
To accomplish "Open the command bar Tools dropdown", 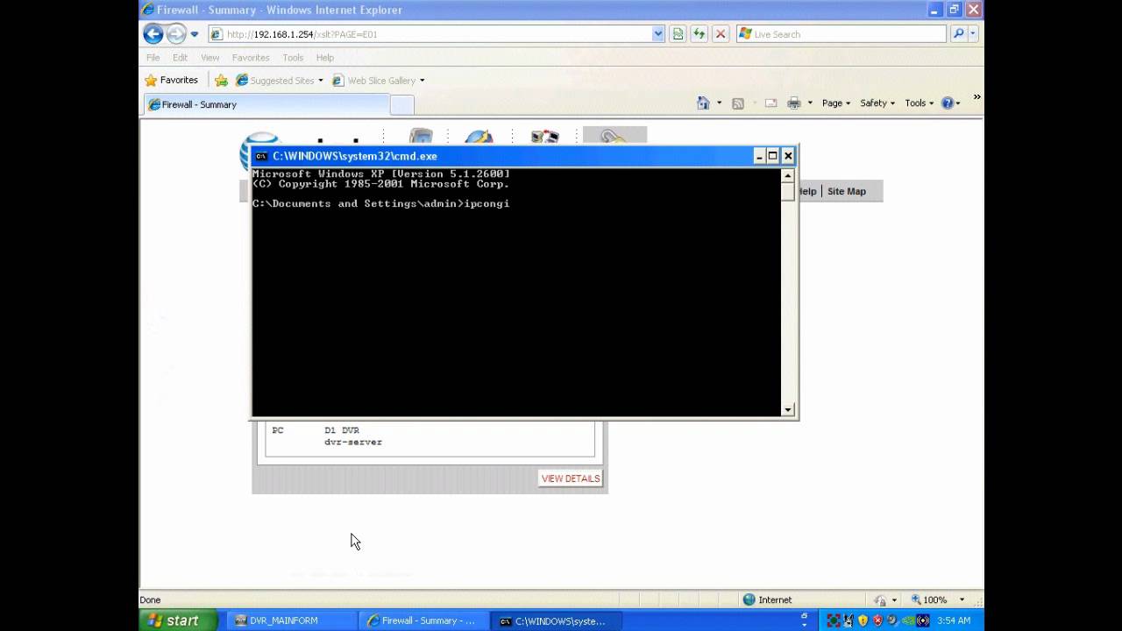I will [x=920, y=103].
